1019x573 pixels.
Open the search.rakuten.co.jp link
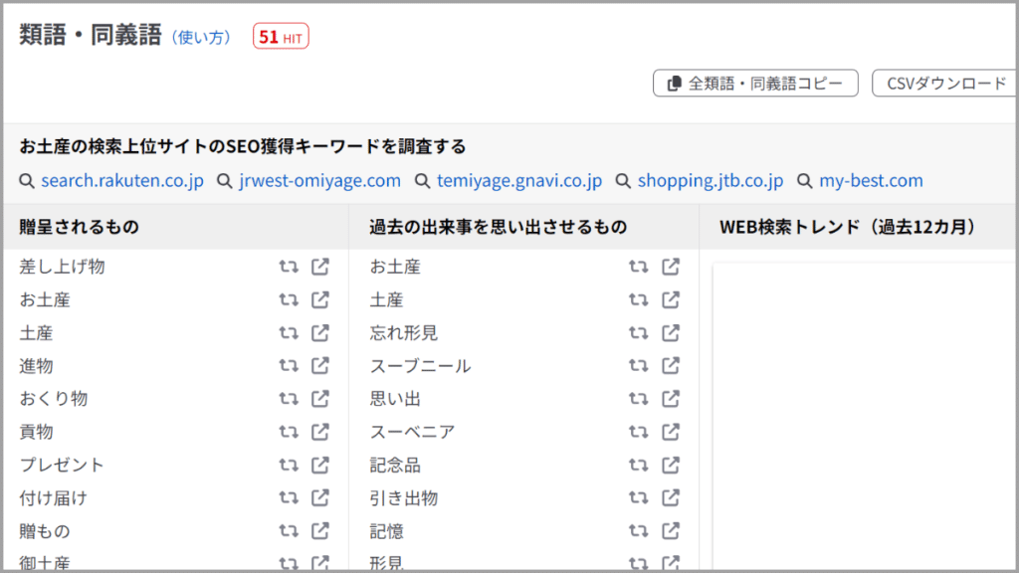(x=122, y=181)
